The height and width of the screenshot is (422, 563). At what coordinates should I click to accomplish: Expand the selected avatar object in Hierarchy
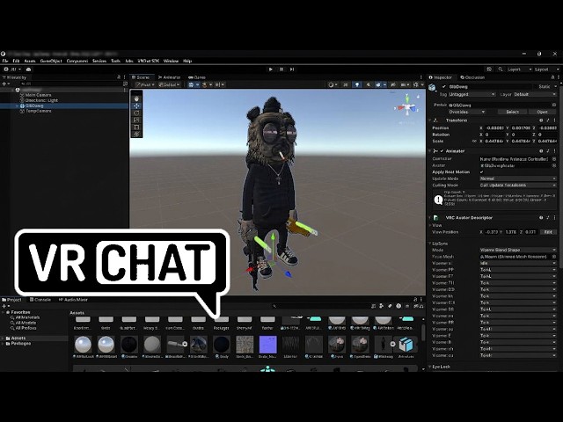pyautogui.click(x=17, y=105)
